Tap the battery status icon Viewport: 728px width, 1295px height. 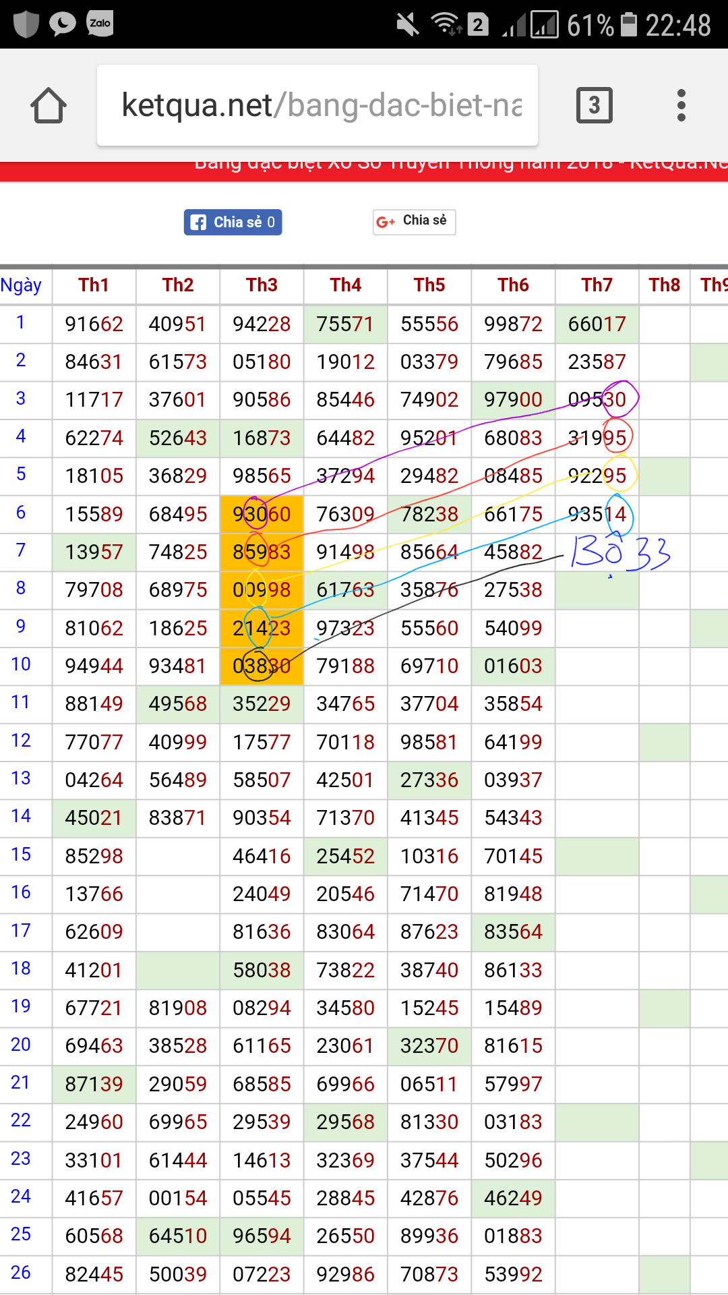[628, 25]
